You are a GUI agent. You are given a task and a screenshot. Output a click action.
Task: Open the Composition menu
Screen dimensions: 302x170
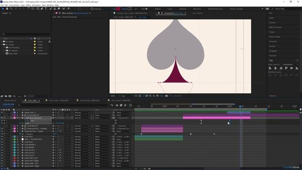(14, 5)
